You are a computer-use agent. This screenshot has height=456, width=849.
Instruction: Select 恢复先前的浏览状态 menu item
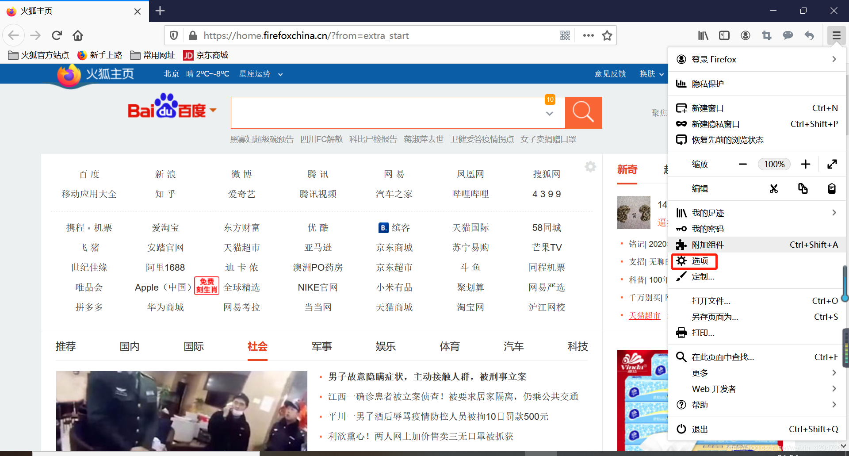coord(757,140)
